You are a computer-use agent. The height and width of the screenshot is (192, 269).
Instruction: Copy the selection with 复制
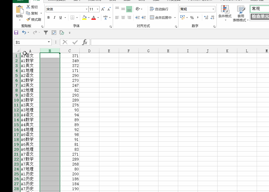[x=32, y=13]
